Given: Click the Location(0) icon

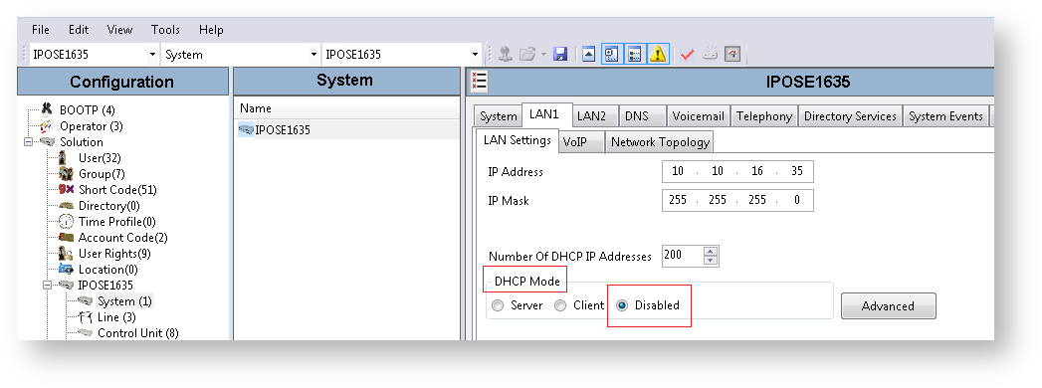Looking at the screenshot, I should coord(66,269).
